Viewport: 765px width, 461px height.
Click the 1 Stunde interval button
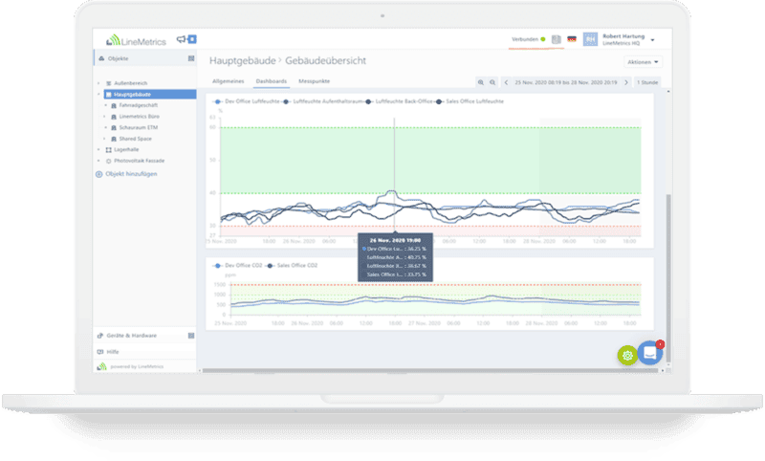pyautogui.click(x=647, y=82)
